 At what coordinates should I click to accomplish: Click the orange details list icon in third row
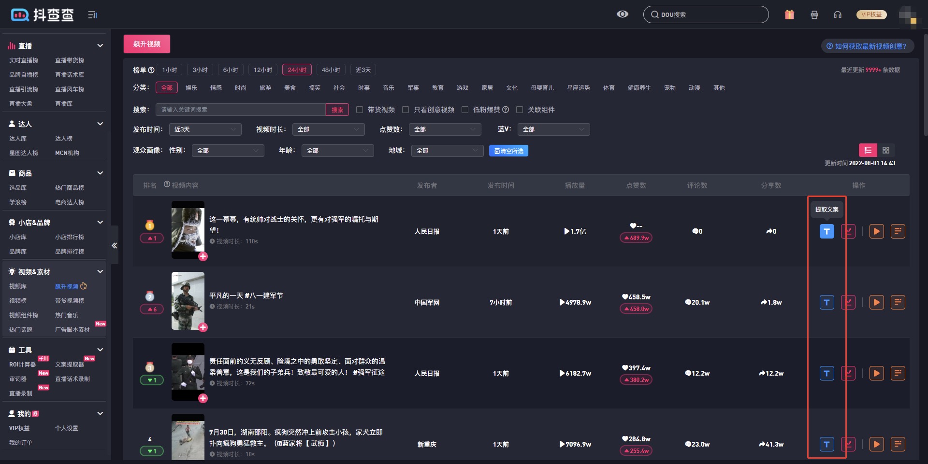(898, 373)
